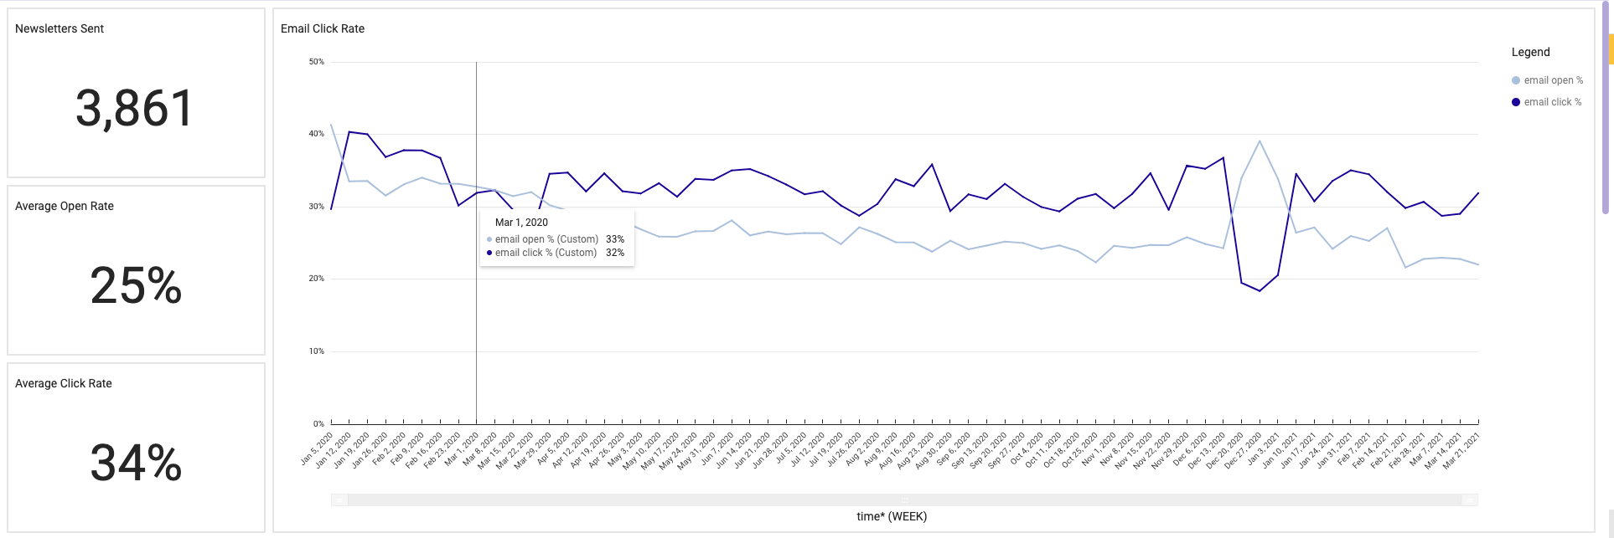Click the Mar 1, 2020 tooltip header
The width and height of the screenshot is (1614, 538).
tap(521, 223)
